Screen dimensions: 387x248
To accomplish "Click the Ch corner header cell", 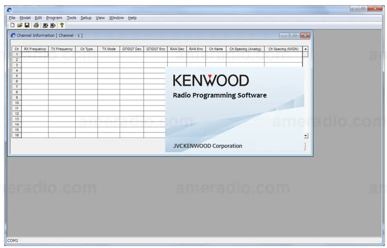I will tap(17, 49).
